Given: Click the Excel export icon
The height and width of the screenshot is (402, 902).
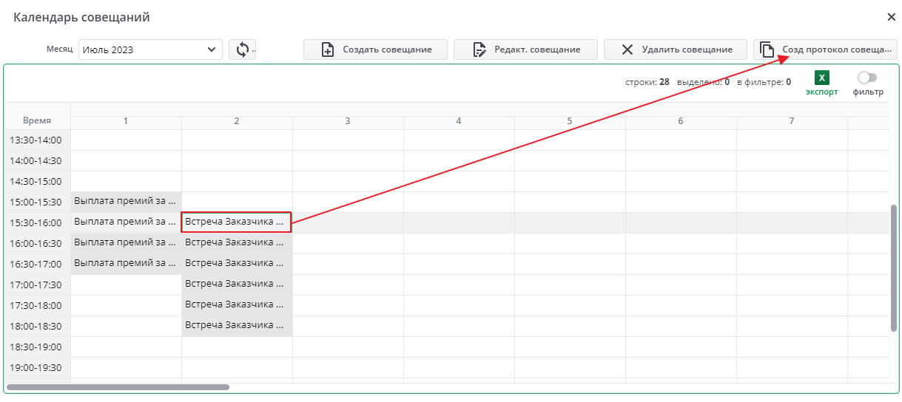Looking at the screenshot, I should (822, 78).
